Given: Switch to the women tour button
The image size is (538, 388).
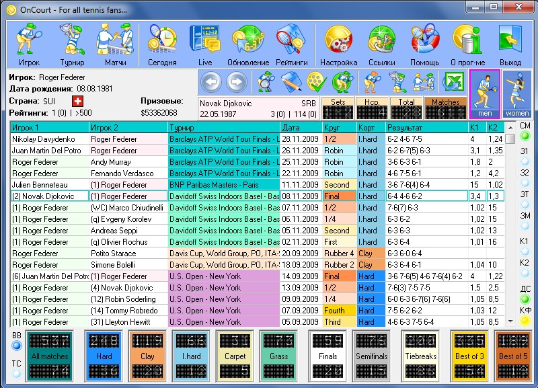Looking at the screenshot, I should coord(516,93).
